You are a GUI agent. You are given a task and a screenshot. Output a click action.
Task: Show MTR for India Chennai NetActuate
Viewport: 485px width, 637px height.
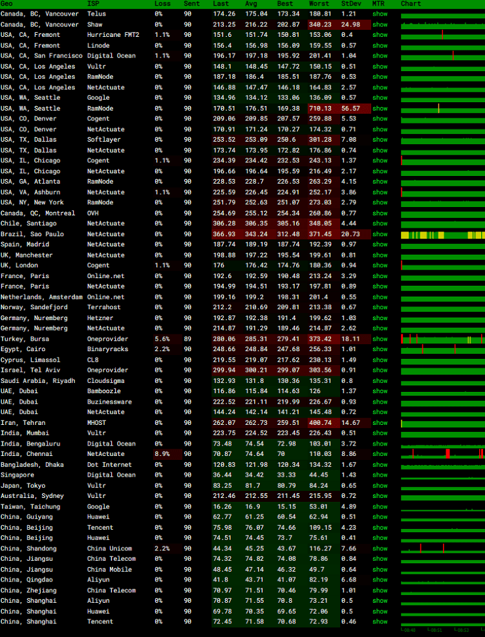pyautogui.click(x=380, y=454)
